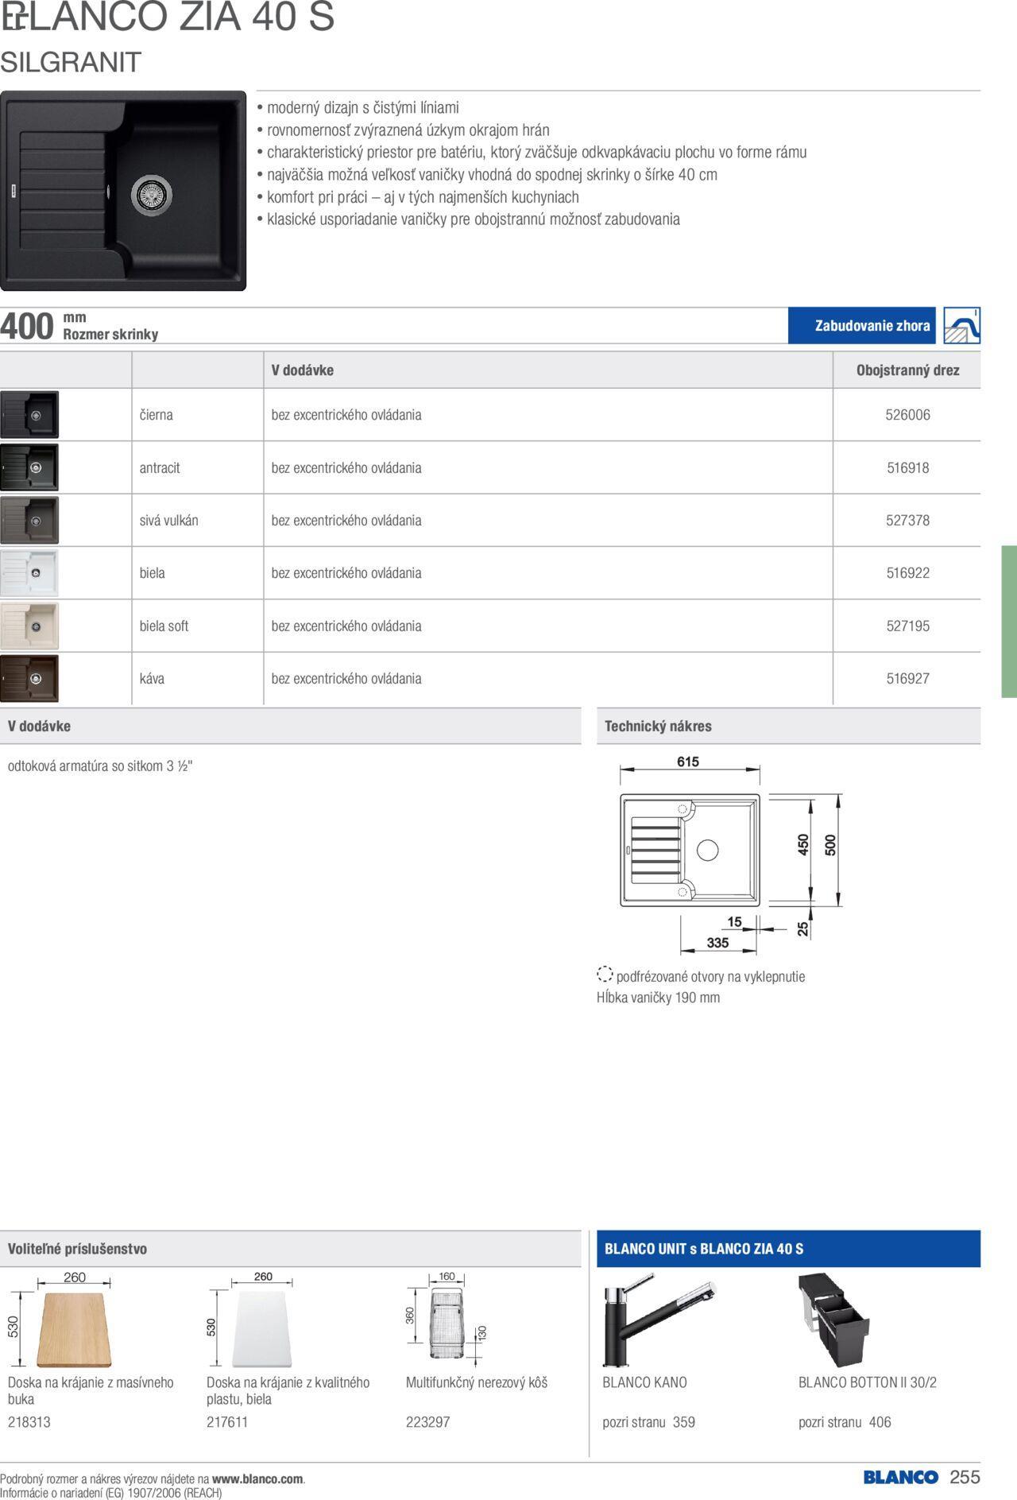1017x1500 pixels.
Task: Open the www.blanco.com link
Action: pos(257,1479)
